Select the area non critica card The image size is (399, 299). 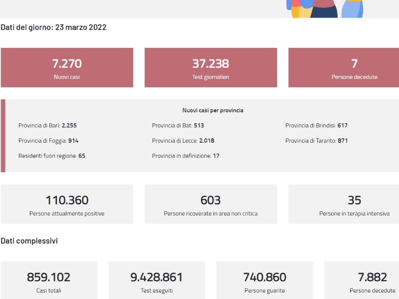click(210, 204)
